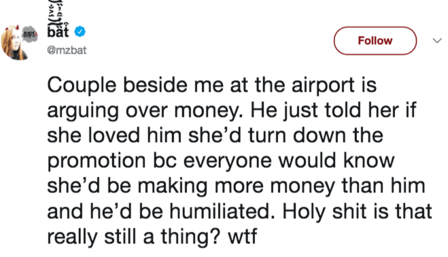The width and height of the screenshot is (448, 257).
Task: Open the tweet options chevron menu
Action: [x=437, y=41]
